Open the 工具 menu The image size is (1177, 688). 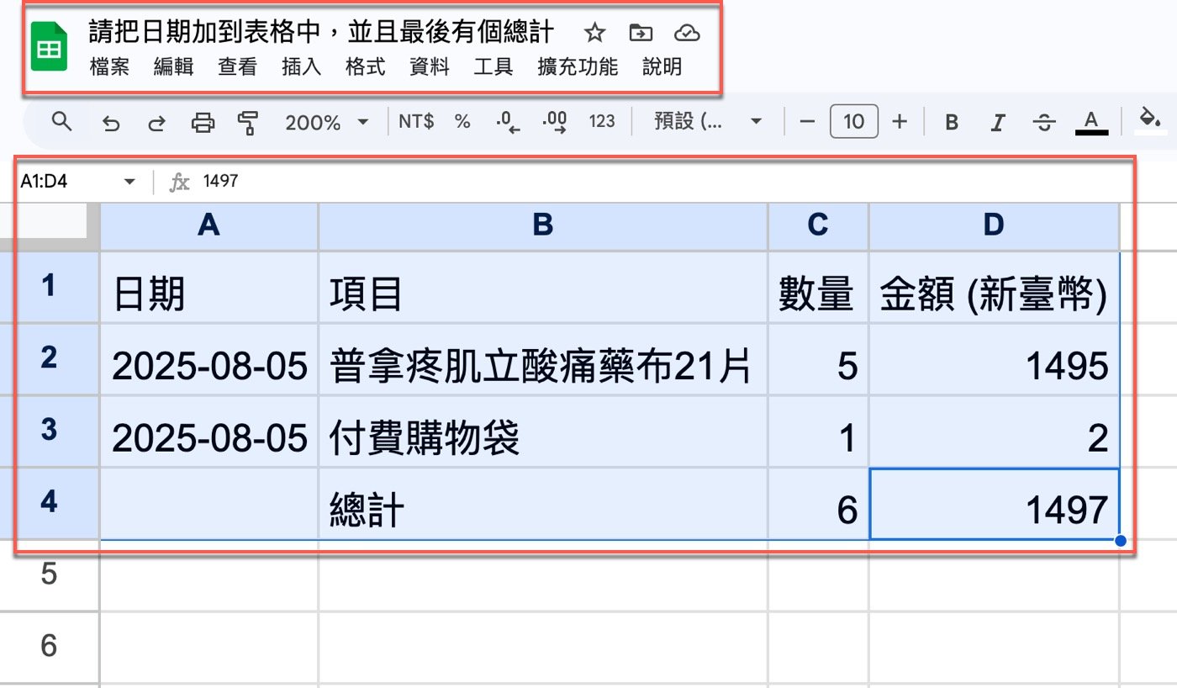(x=493, y=67)
